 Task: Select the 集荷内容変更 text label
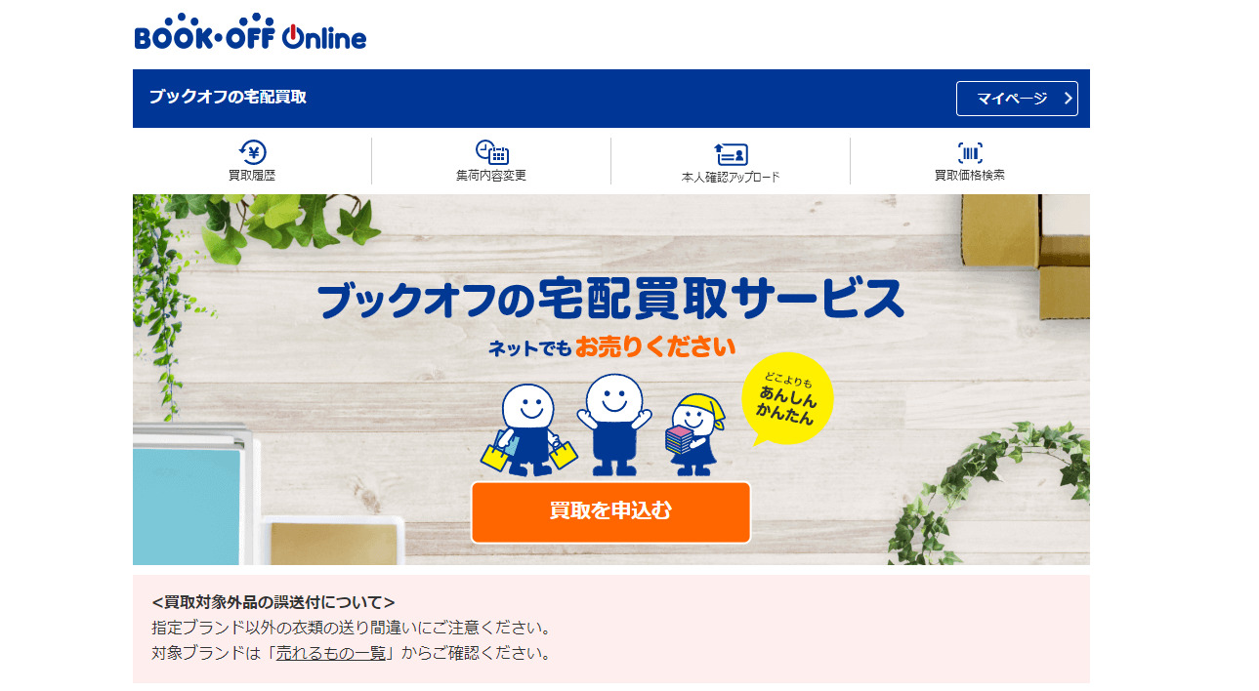point(491,176)
